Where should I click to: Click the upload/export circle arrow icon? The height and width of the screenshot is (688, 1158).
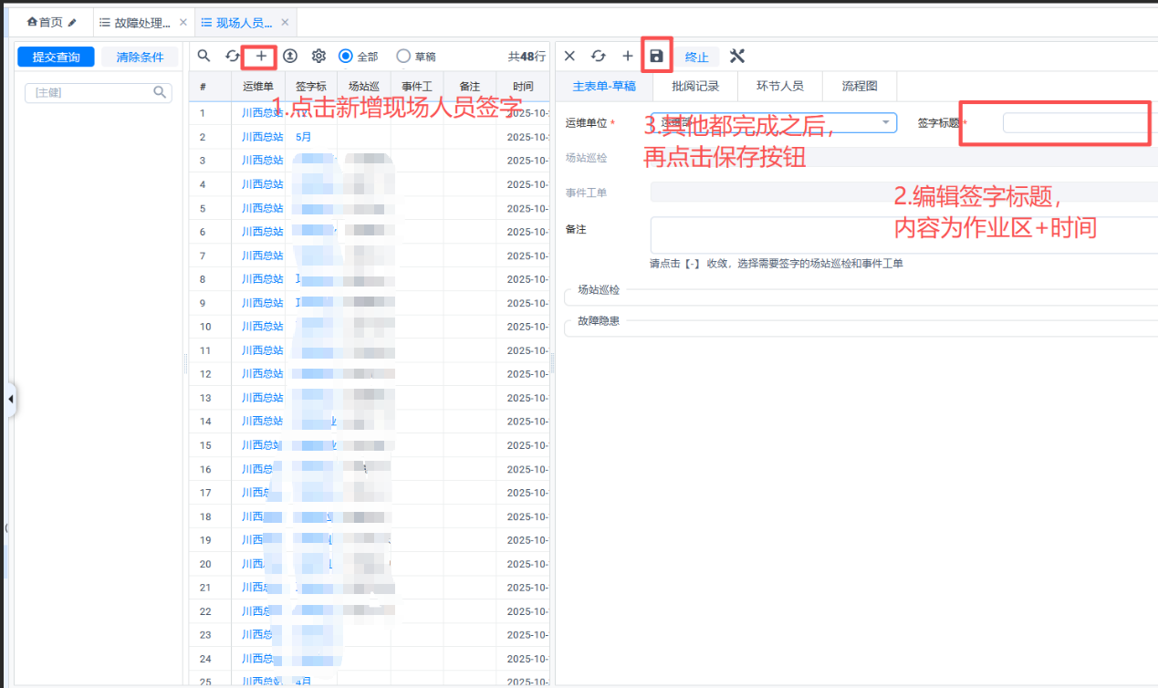290,57
